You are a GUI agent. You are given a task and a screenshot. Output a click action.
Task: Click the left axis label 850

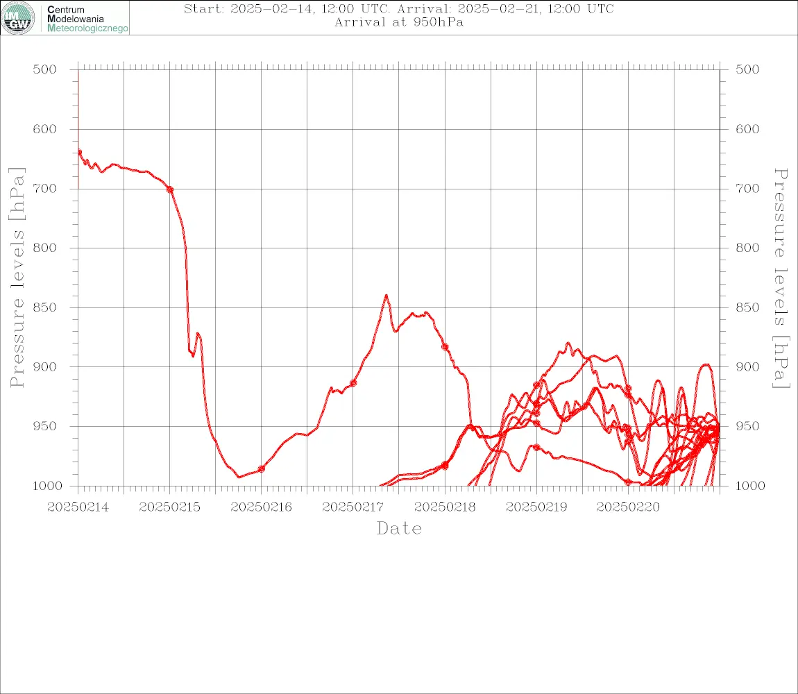45,307
